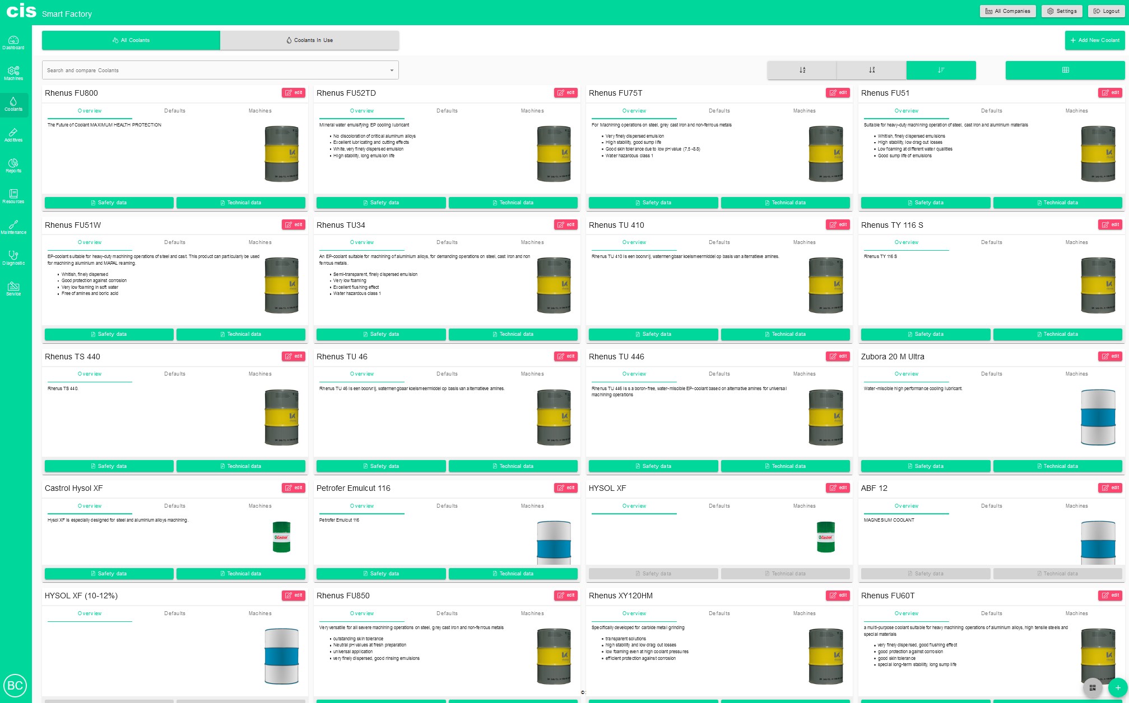The height and width of the screenshot is (703, 1129).
Task: Go to Machines in sidebar
Action: (x=13, y=73)
